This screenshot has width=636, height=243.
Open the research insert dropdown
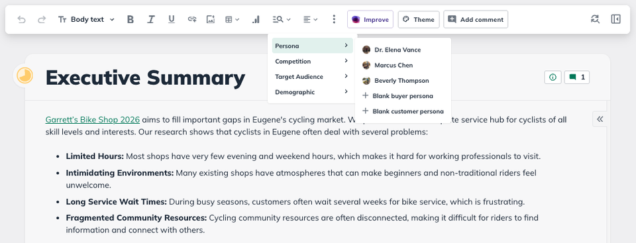pos(282,19)
